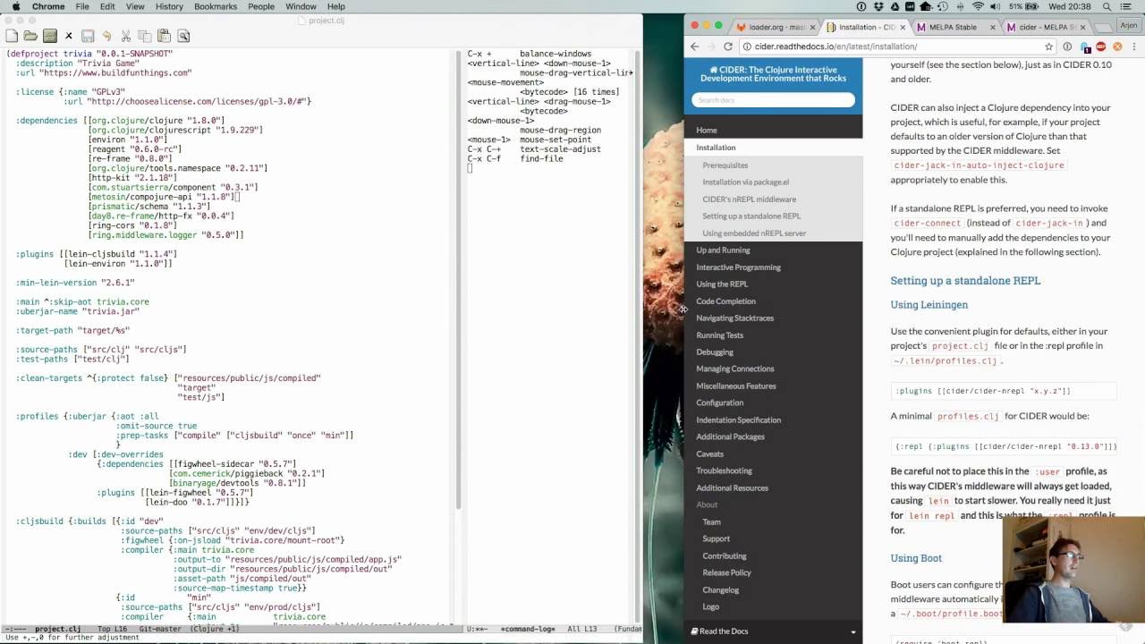
Task: Open the Code Completion page
Action: [x=726, y=301]
